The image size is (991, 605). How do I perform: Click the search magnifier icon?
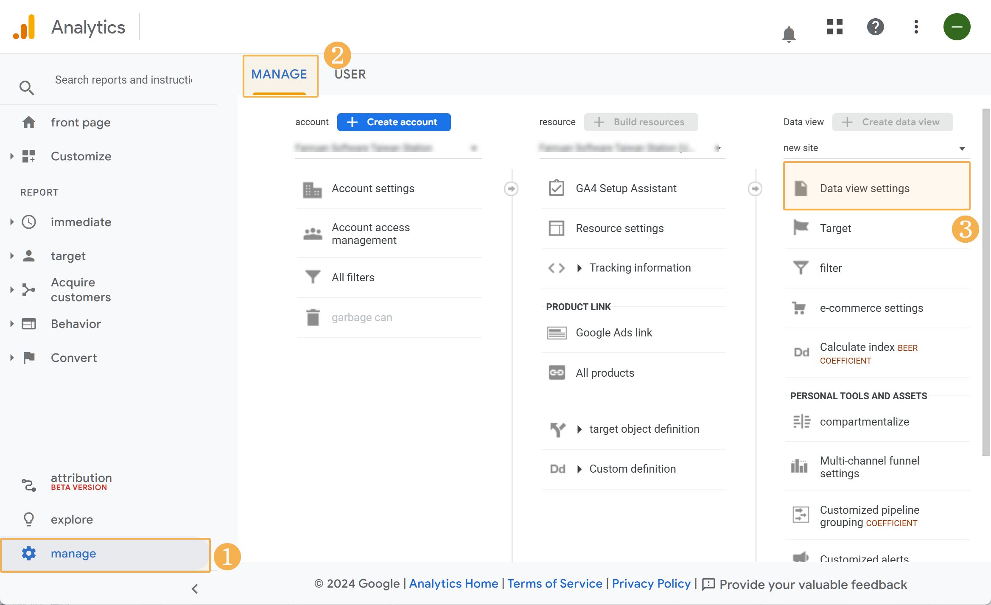pyautogui.click(x=27, y=88)
